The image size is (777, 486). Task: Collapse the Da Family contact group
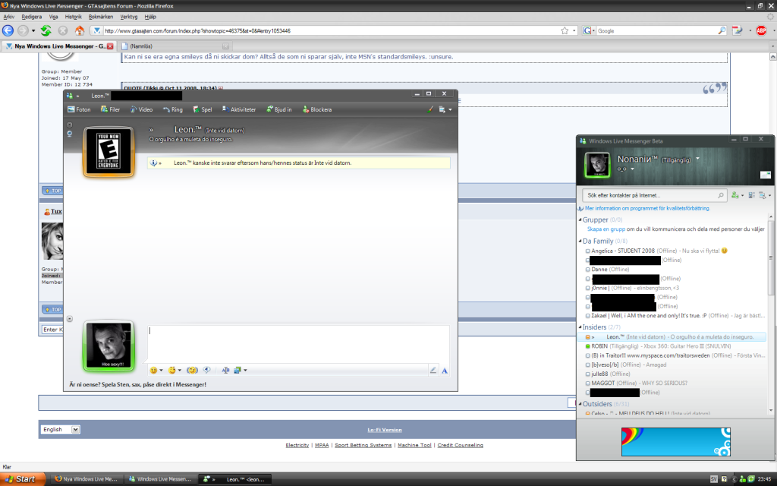pos(580,241)
